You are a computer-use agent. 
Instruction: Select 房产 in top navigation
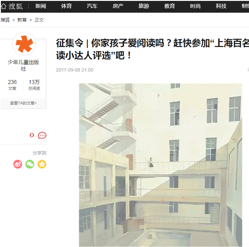[x=118, y=6]
